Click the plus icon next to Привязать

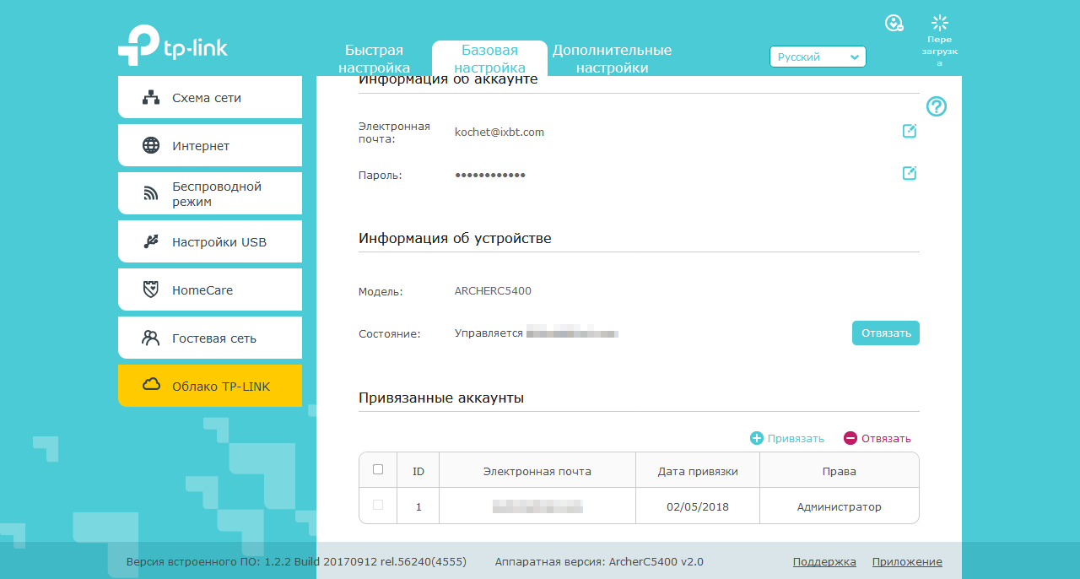[757, 438]
